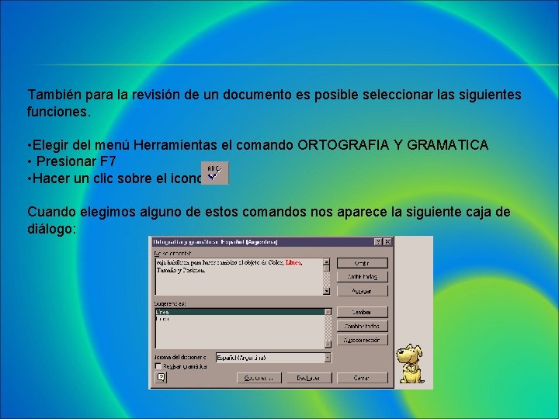Click the Omitir todas button
559x419 pixels.
coord(363,277)
